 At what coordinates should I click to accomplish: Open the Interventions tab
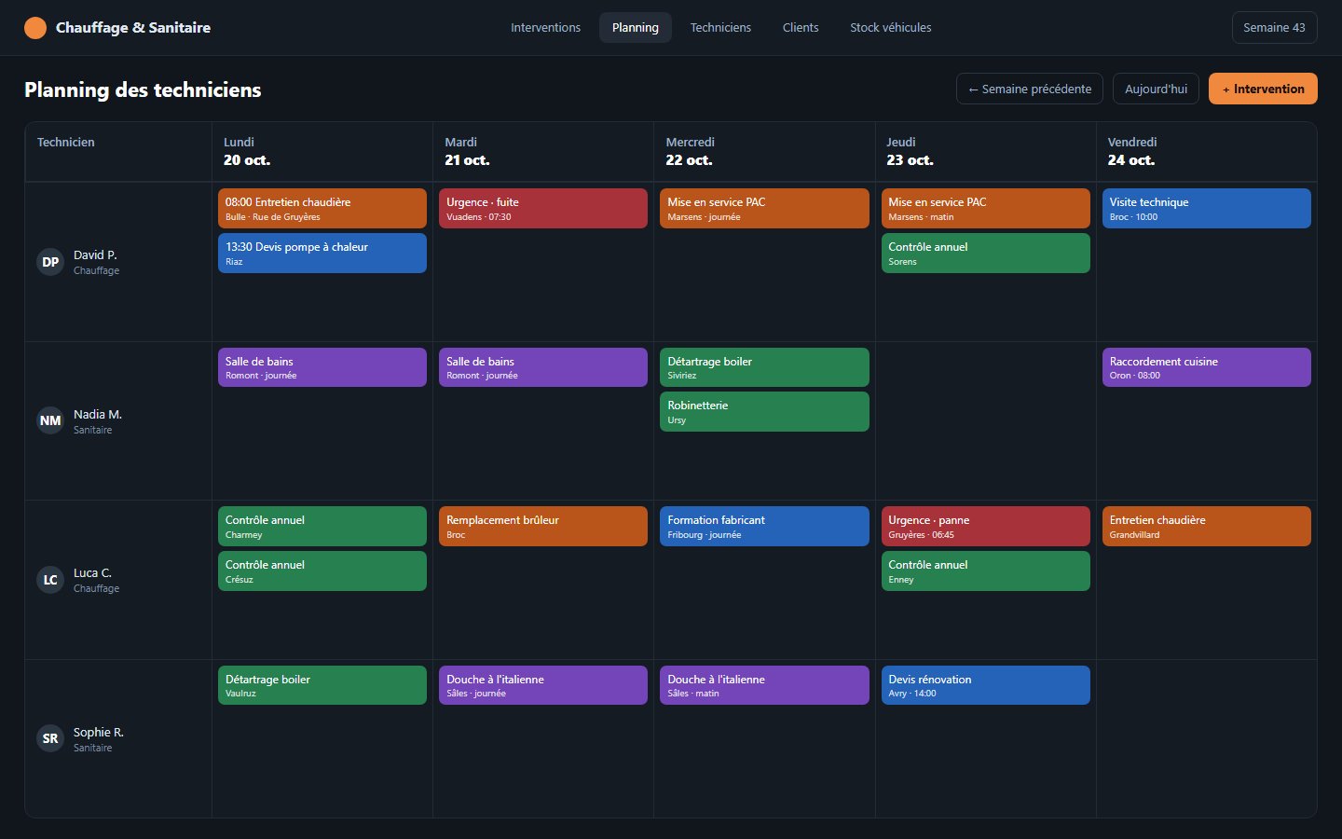545,28
